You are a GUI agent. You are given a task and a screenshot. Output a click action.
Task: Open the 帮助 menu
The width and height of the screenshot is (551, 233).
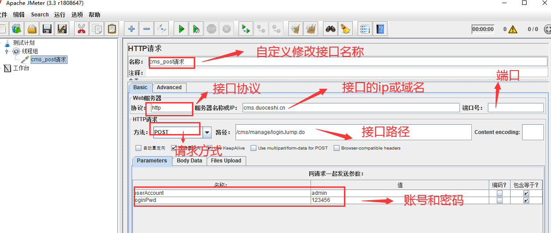[94, 15]
